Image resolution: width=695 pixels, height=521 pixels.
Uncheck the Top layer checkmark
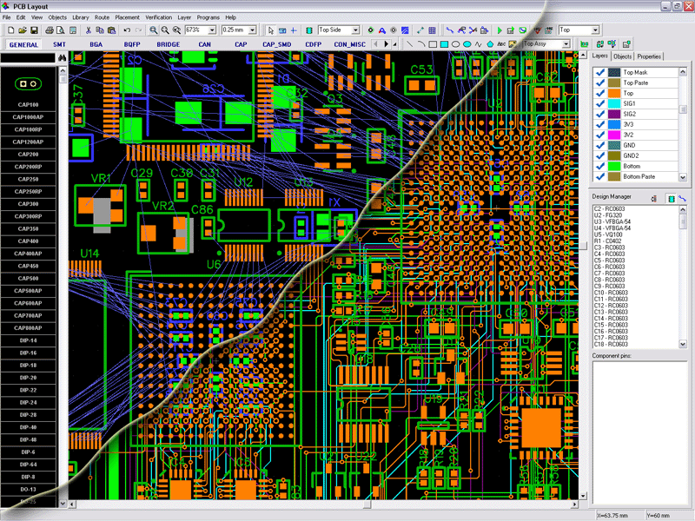click(x=600, y=93)
